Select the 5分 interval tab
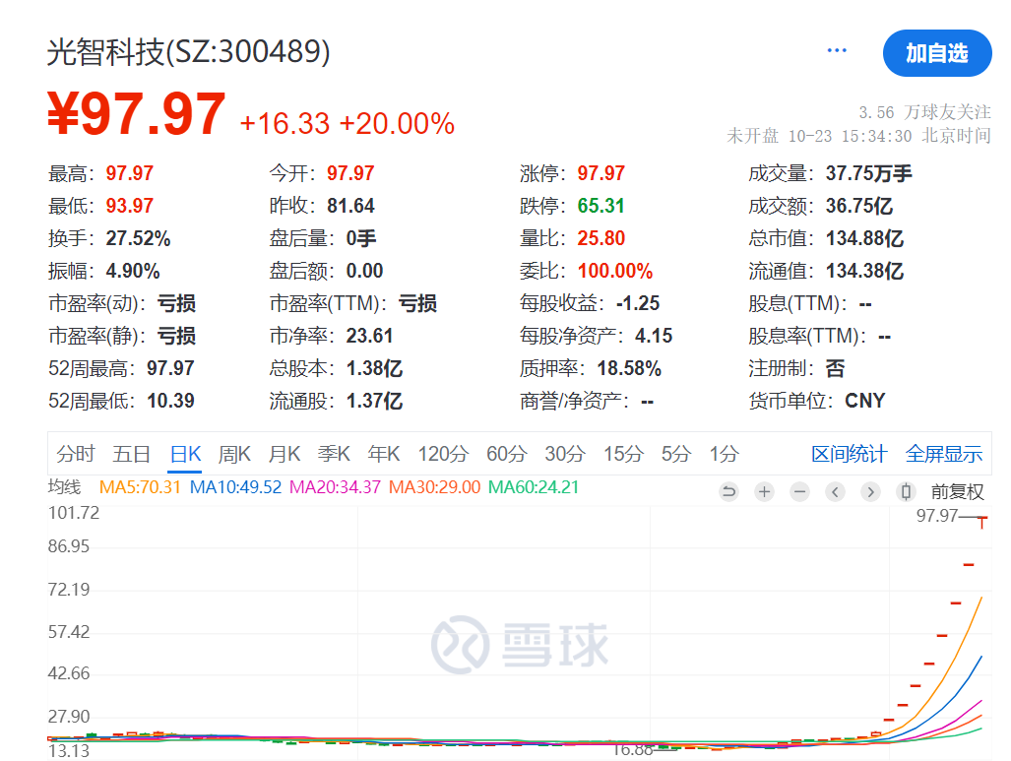The height and width of the screenshot is (761, 1011). [x=676, y=454]
